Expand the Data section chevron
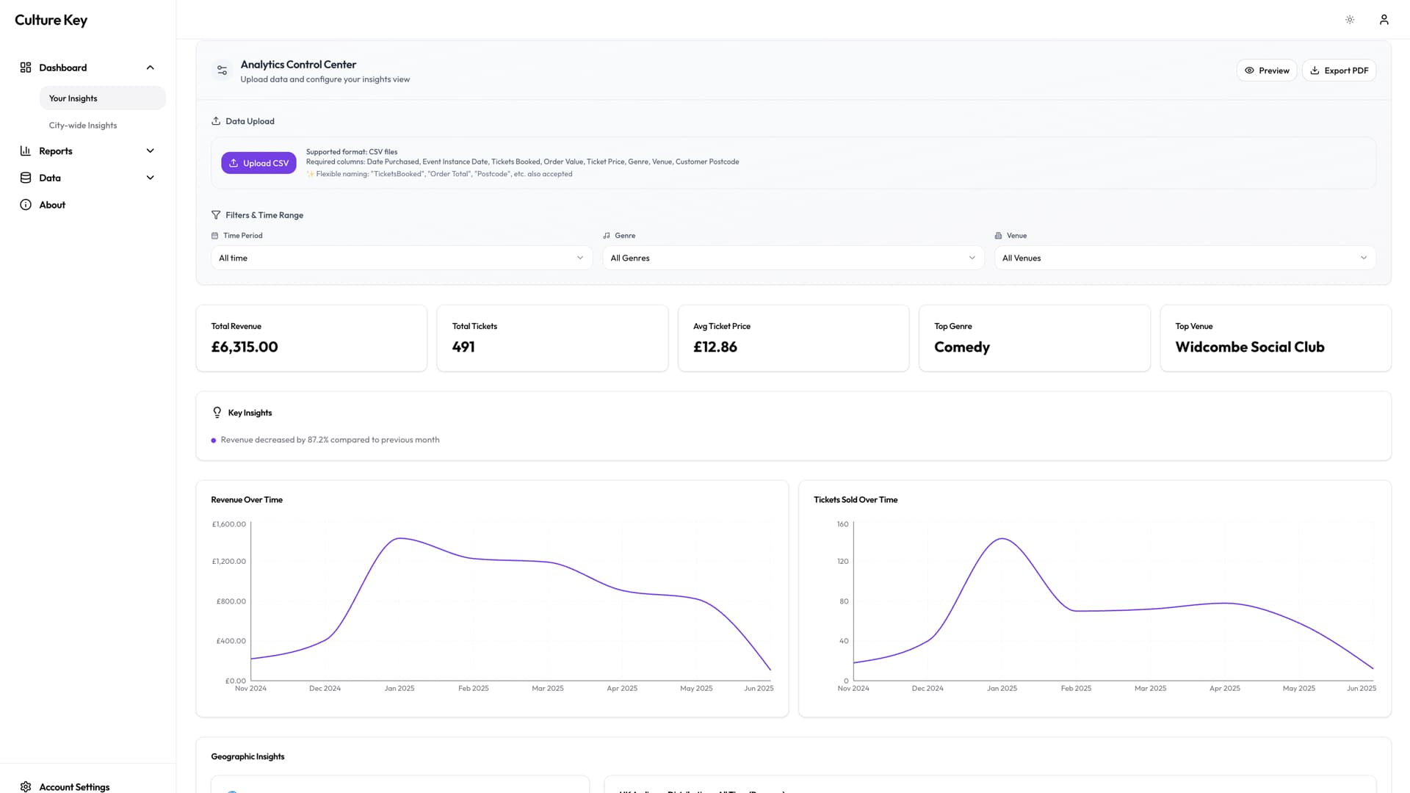The image size is (1410, 793). pyautogui.click(x=151, y=178)
